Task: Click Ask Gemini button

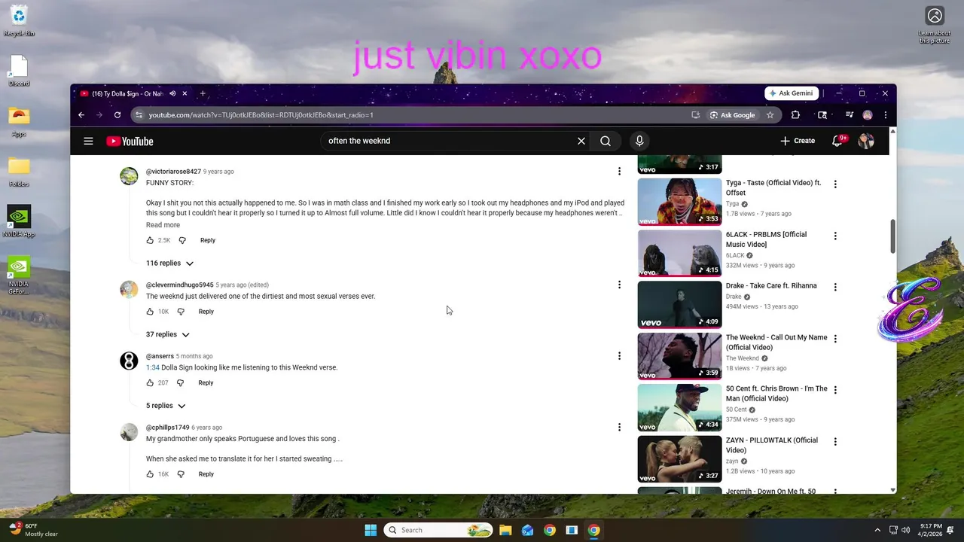Action: click(x=792, y=93)
